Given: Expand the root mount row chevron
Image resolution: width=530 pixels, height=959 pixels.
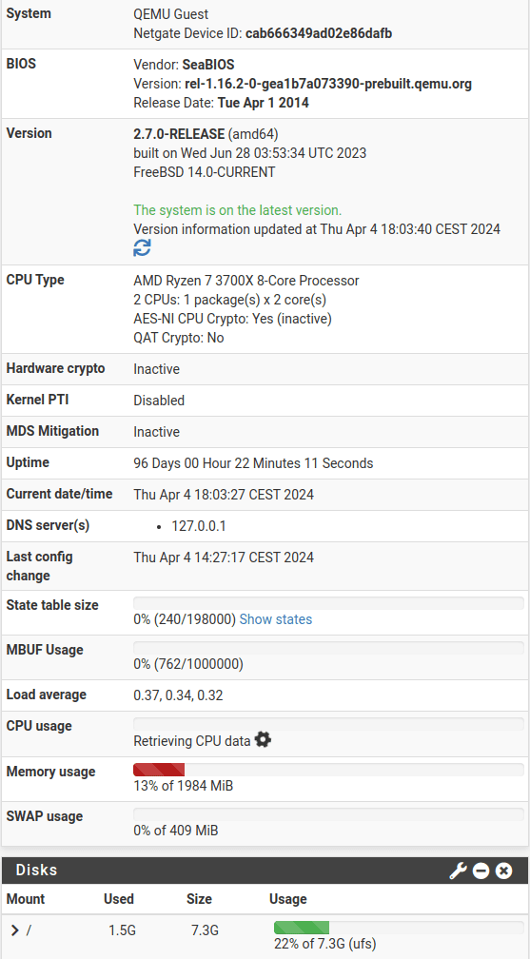Looking at the screenshot, I should coord(15,930).
